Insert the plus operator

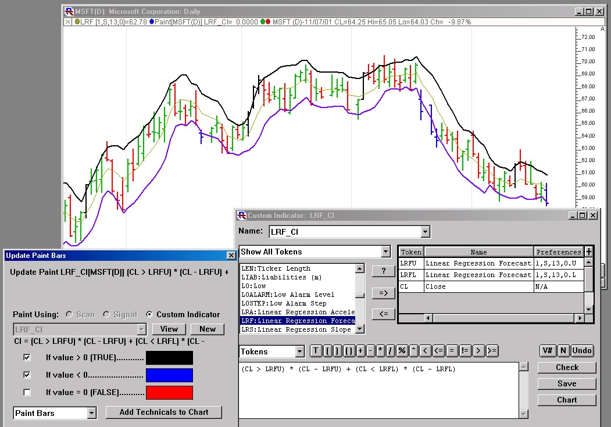pos(360,351)
